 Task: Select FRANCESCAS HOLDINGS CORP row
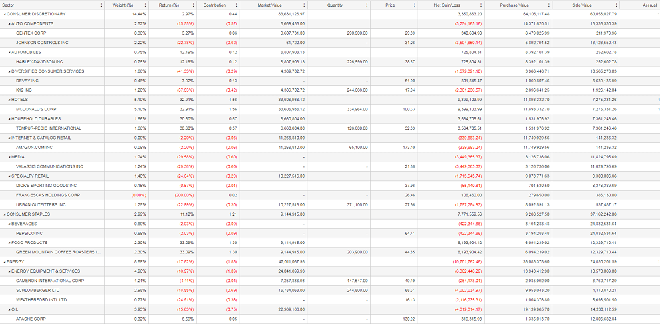[330, 195]
